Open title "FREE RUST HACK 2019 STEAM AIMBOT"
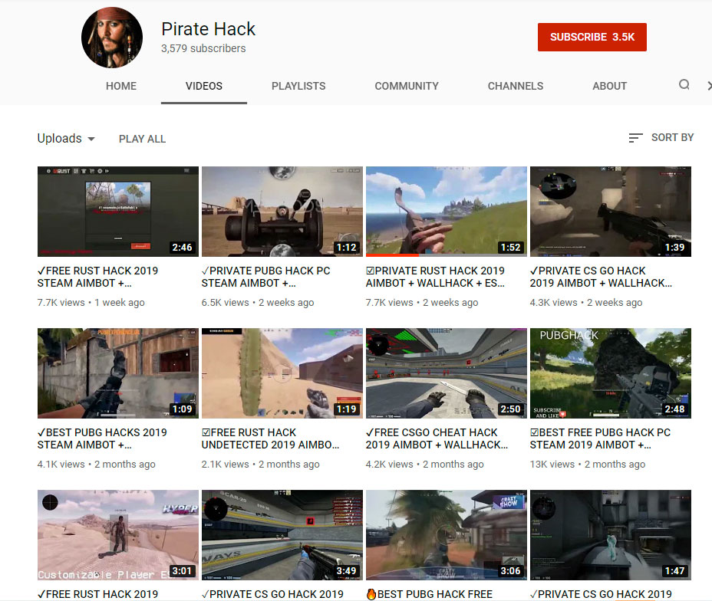712x601 pixels. [x=97, y=277]
